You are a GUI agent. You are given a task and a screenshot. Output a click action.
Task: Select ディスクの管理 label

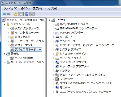[24, 58]
